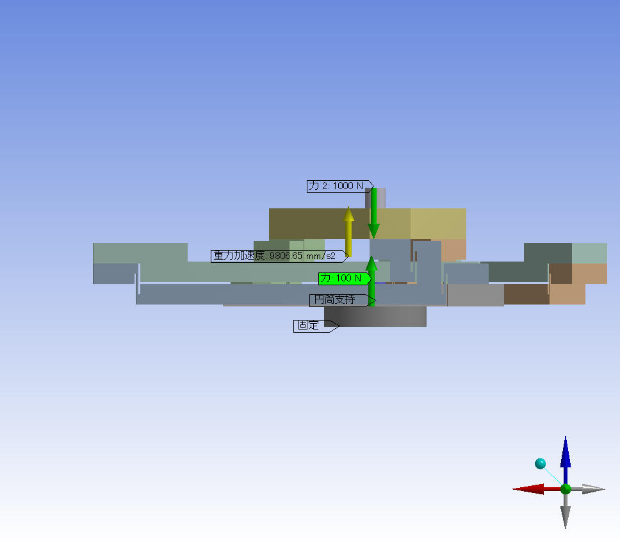Click the gray downward triad arrow
620x543 pixels.
(566, 512)
